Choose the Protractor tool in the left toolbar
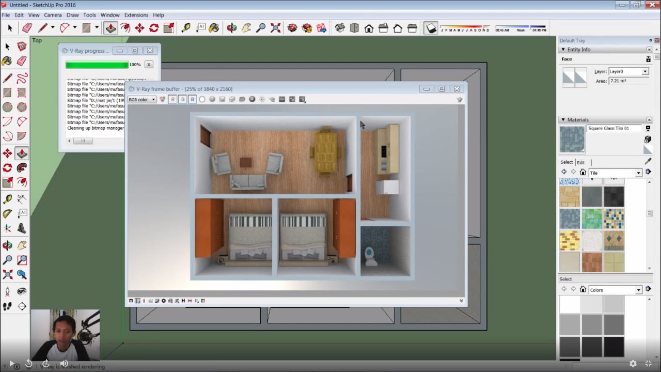This screenshot has width=661, height=372. pyautogui.click(x=7, y=213)
